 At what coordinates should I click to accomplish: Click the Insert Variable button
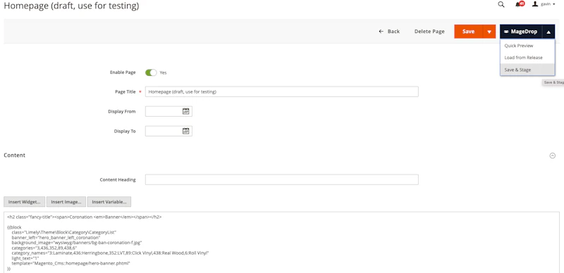(109, 202)
